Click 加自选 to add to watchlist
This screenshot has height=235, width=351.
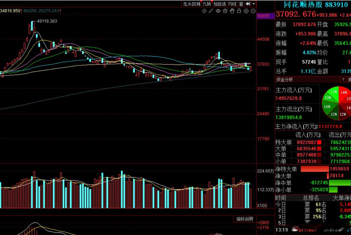[220, 4]
